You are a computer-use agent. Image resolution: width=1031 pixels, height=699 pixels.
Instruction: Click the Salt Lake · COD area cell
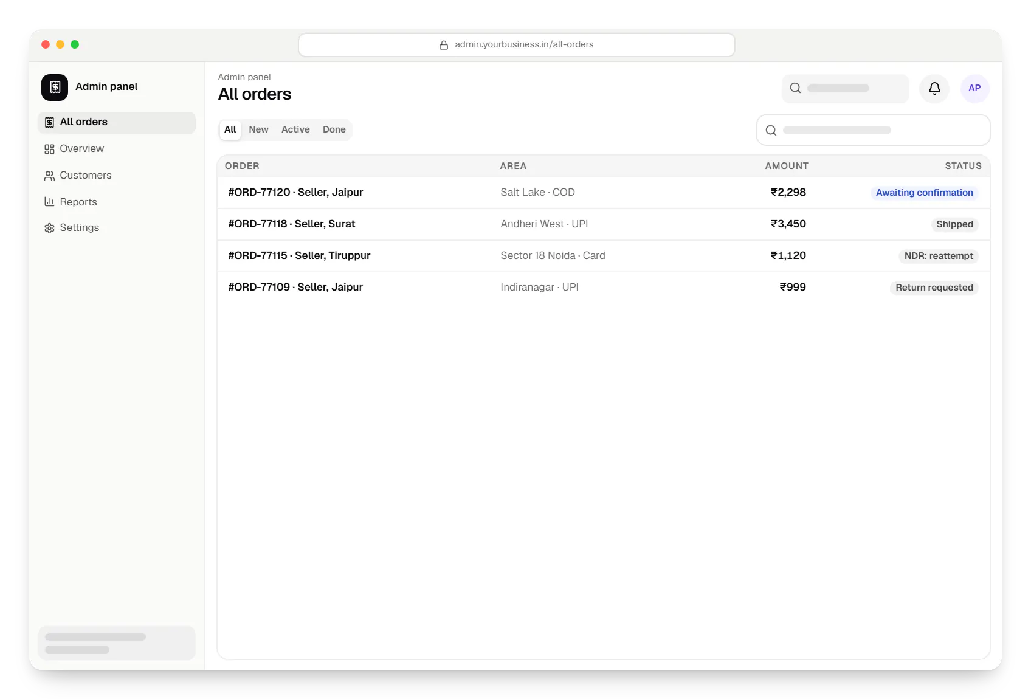pos(537,193)
